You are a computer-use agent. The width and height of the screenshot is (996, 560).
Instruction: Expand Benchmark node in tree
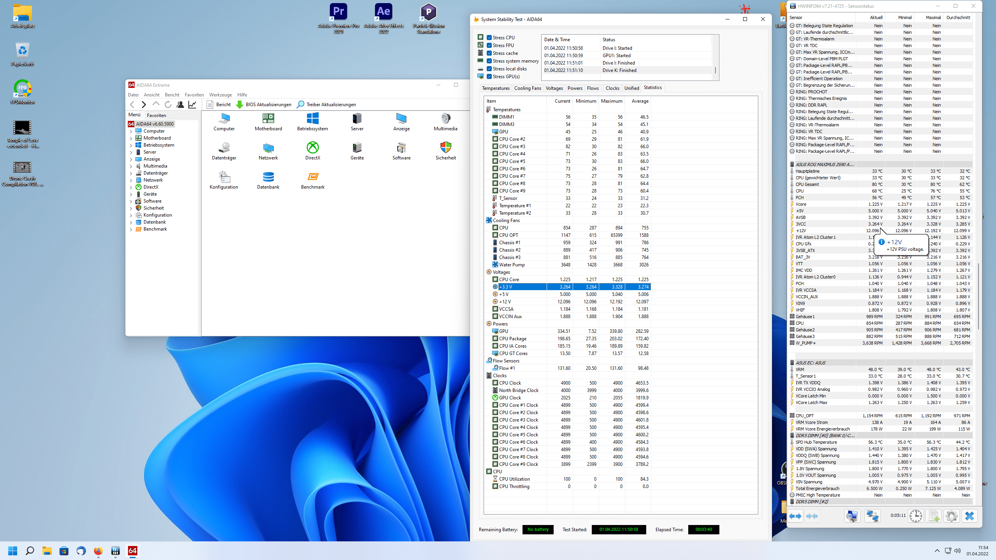(131, 229)
